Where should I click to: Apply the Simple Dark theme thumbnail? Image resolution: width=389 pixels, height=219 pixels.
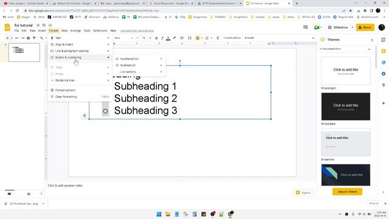346,106
